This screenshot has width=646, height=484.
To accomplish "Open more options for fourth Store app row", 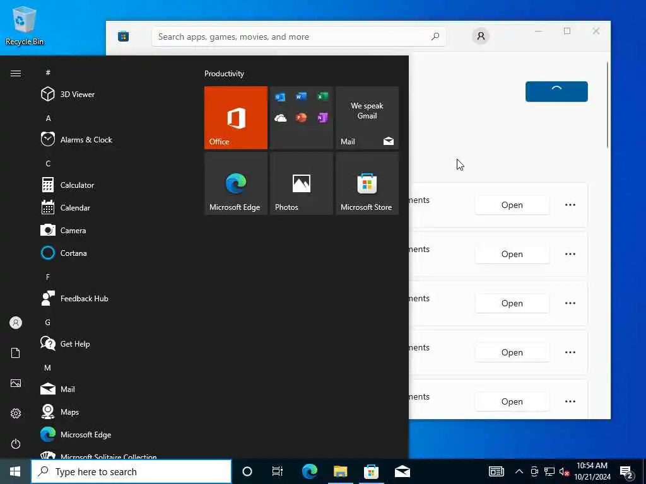I will (570, 352).
